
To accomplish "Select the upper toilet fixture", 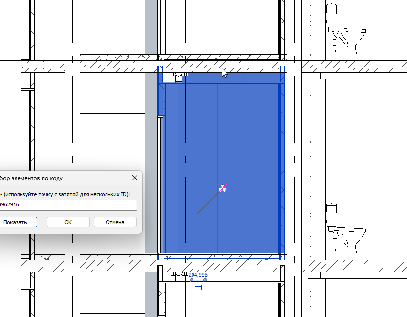I will (345, 29).
